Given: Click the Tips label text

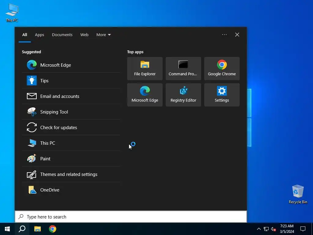Looking at the screenshot, I should click(x=44, y=81).
